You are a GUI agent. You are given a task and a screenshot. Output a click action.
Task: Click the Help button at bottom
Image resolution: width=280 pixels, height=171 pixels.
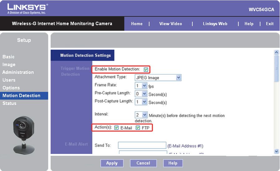click(173, 163)
